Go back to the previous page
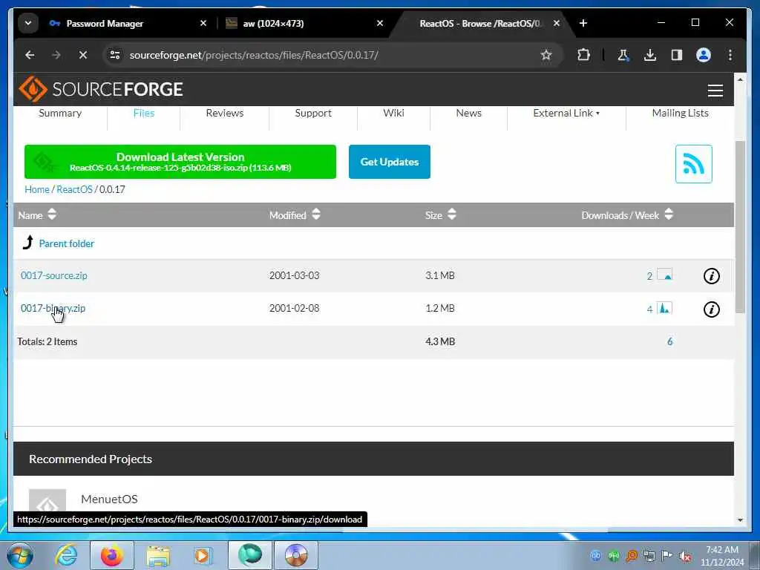 30,55
